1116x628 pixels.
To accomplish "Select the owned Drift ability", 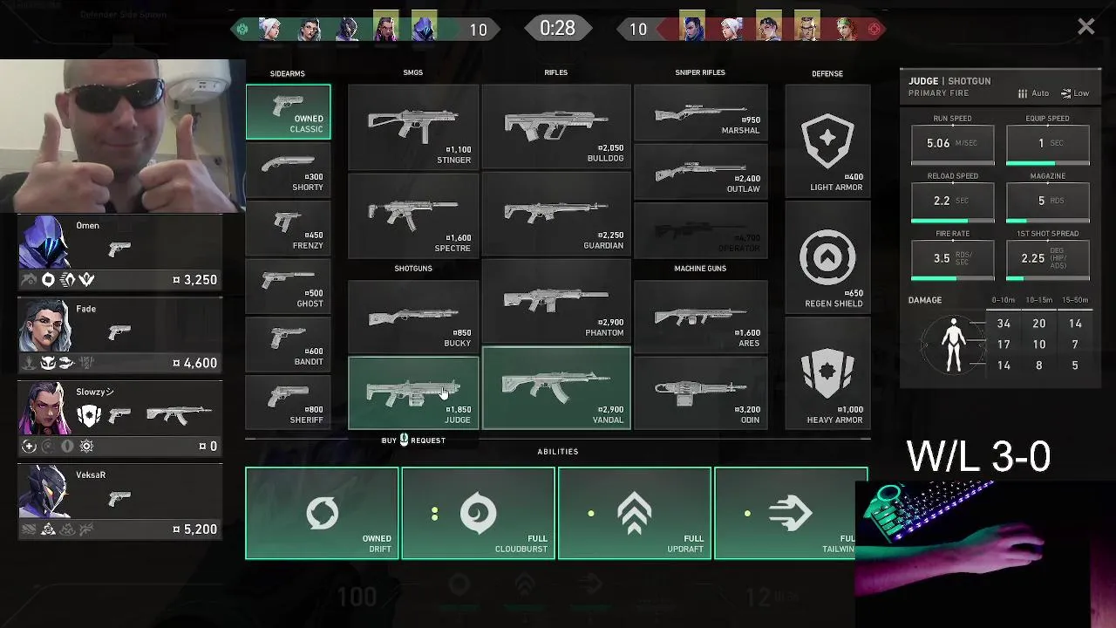I will pos(322,513).
